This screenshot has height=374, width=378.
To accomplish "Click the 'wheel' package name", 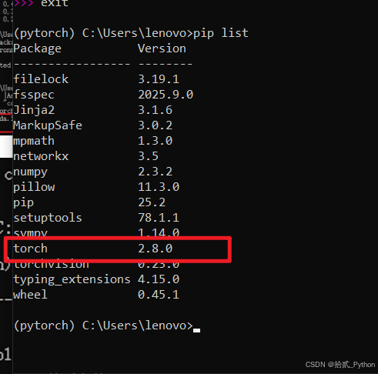I will point(30,295).
